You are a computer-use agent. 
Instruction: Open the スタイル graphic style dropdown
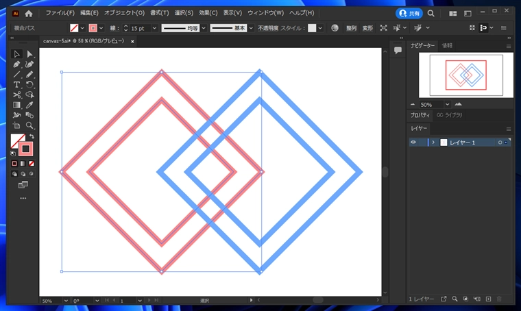pyautogui.click(x=320, y=28)
